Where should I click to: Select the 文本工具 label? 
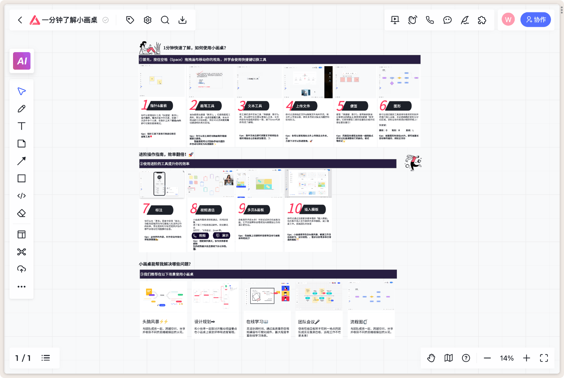[255, 106]
